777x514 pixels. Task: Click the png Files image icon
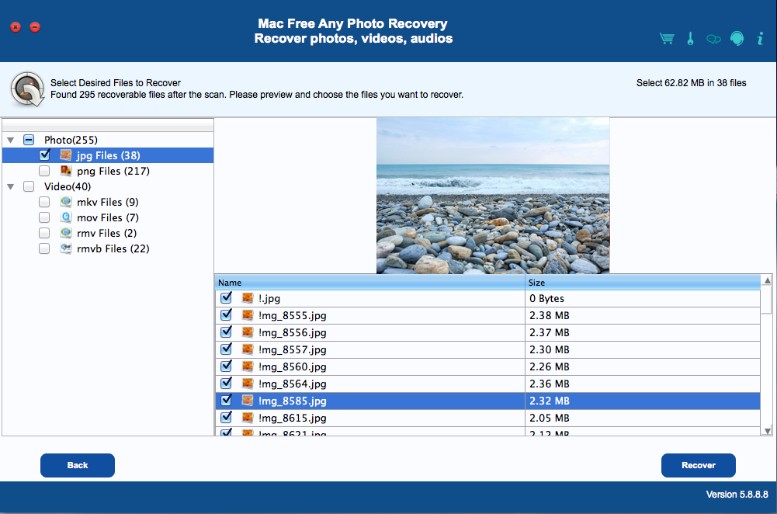pos(66,171)
